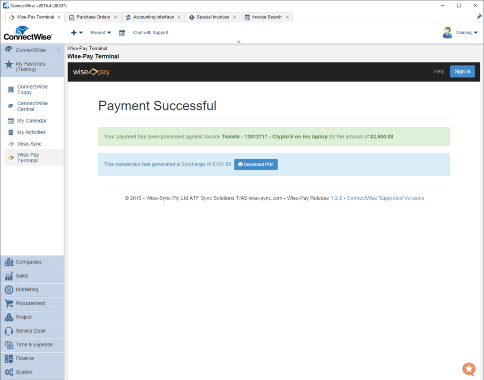This screenshot has width=484, height=380.
Task: Switch to the Accounting Interface tab
Action: [154, 17]
